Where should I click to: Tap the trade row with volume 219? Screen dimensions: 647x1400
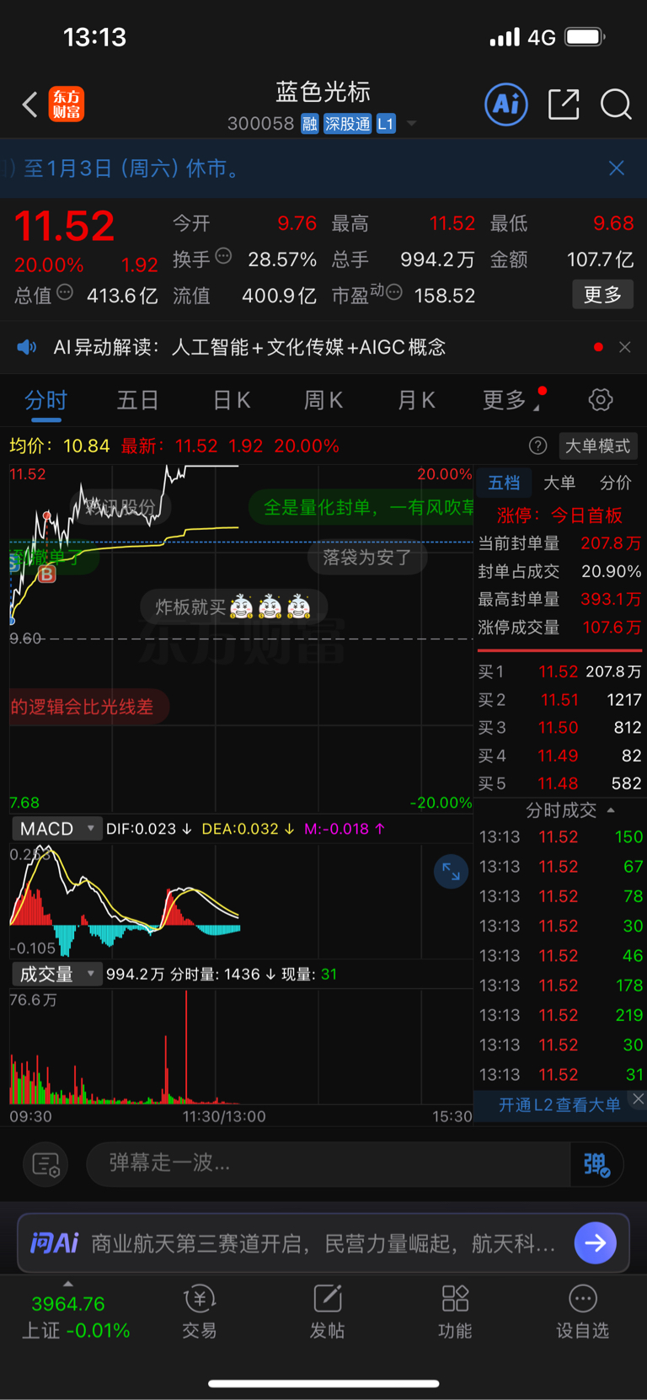(x=560, y=1015)
